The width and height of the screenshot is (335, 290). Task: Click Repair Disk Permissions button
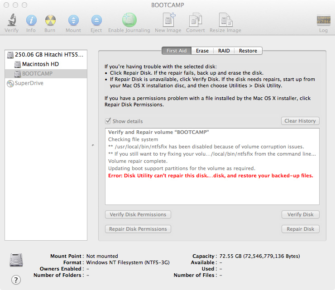[x=138, y=229]
